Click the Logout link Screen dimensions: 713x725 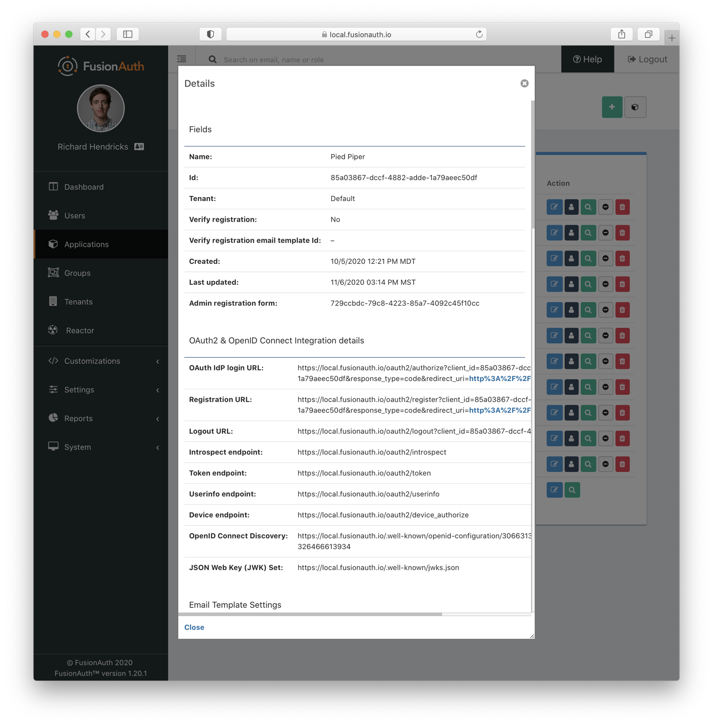647,59
